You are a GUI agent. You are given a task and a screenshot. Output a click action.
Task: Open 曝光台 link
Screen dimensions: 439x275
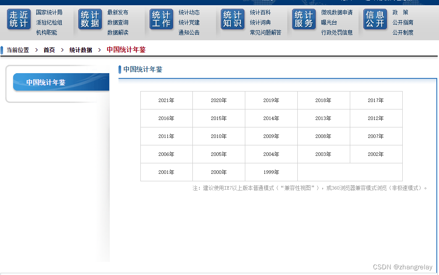coord(329,22)
